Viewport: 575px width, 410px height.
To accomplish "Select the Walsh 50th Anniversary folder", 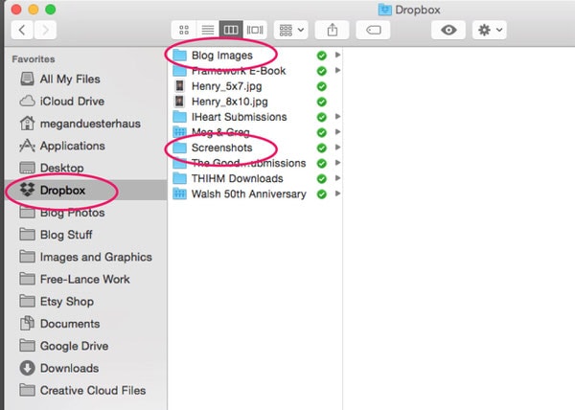I will click(248, 194).
